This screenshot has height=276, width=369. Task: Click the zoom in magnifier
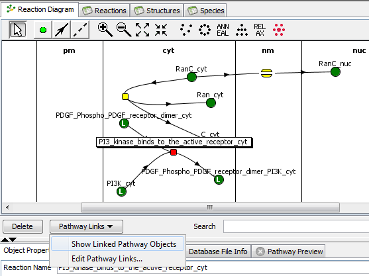tap(105, 30)
